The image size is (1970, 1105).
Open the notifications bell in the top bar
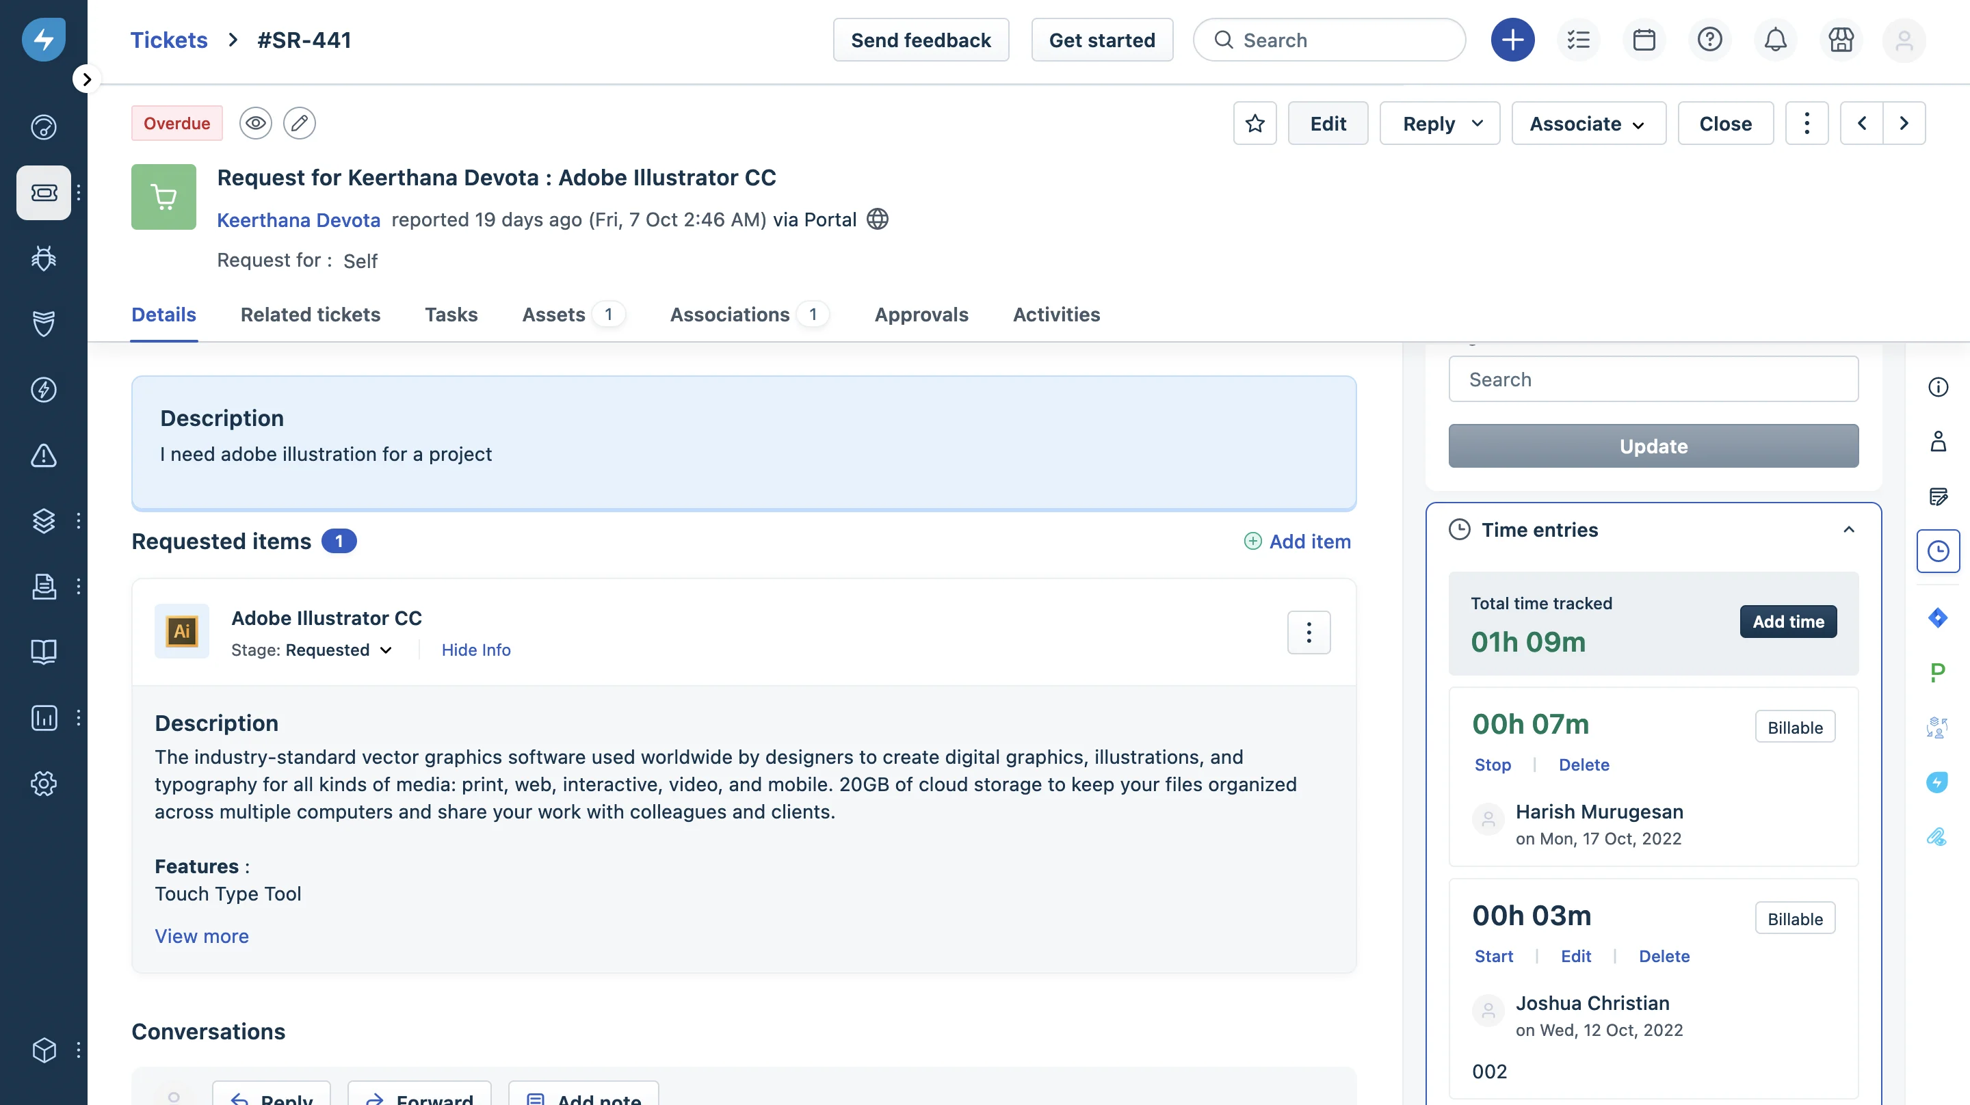[x=1776, y=40]
